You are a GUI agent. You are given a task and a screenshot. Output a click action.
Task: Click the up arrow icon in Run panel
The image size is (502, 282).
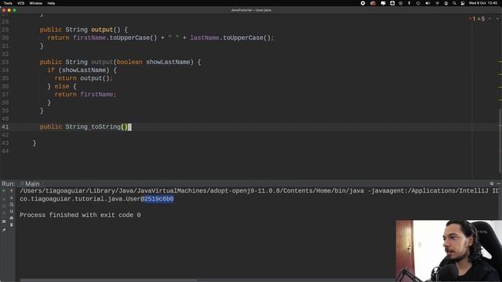pyautogui.click(x=12, y=191)
